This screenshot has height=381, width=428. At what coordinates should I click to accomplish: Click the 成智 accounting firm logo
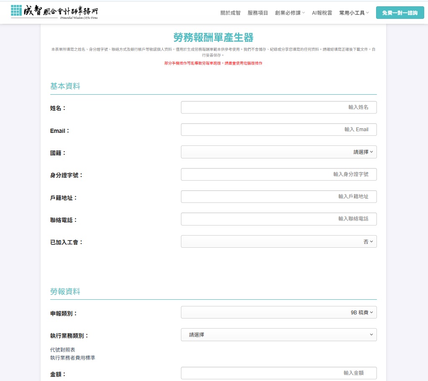(x=54, y=13)
